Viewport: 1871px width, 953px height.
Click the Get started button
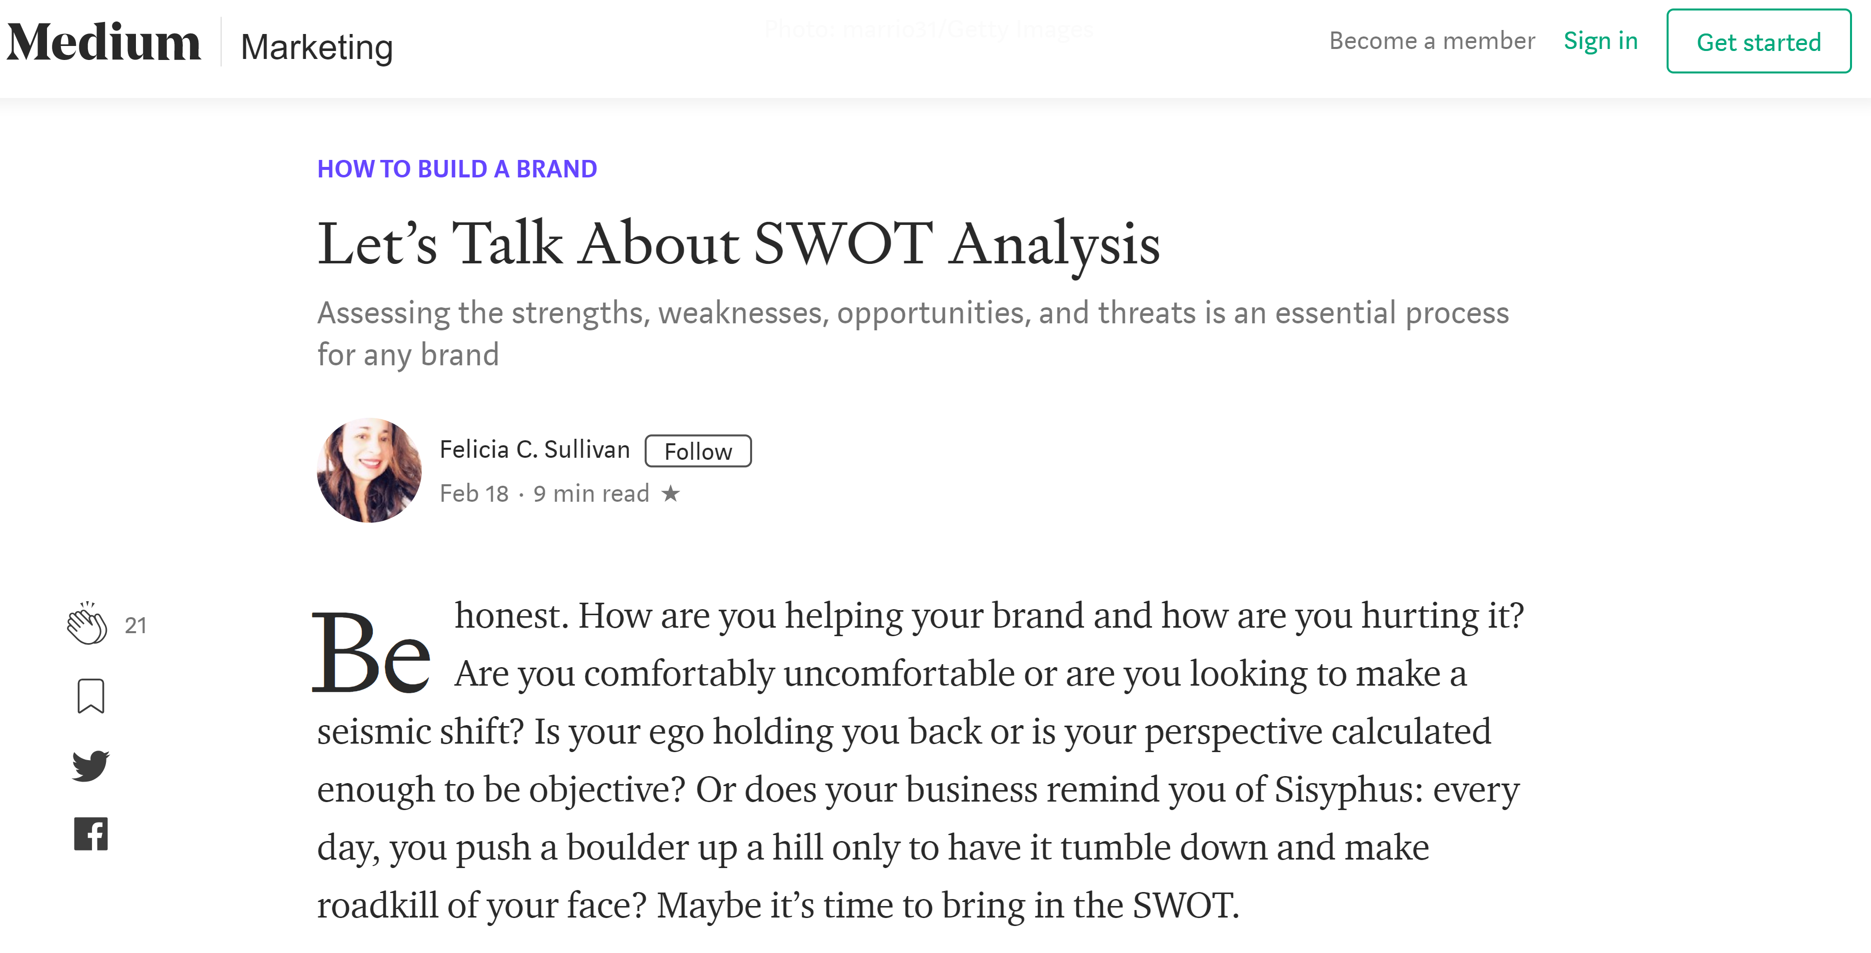(x=1759, y=42)
